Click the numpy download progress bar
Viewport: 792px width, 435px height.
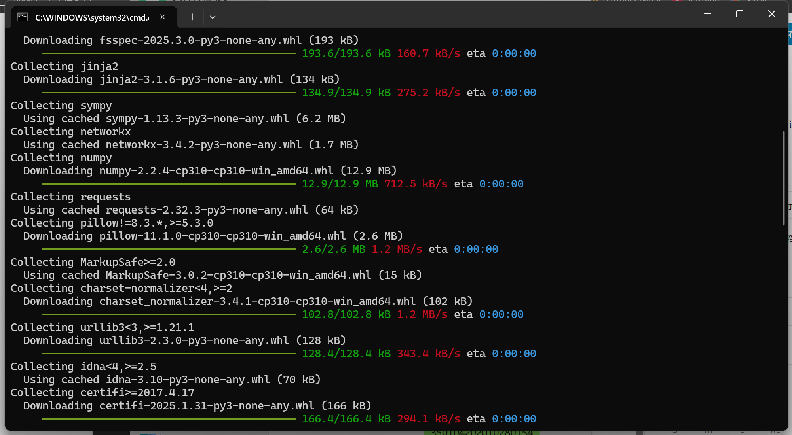point(169,184)
